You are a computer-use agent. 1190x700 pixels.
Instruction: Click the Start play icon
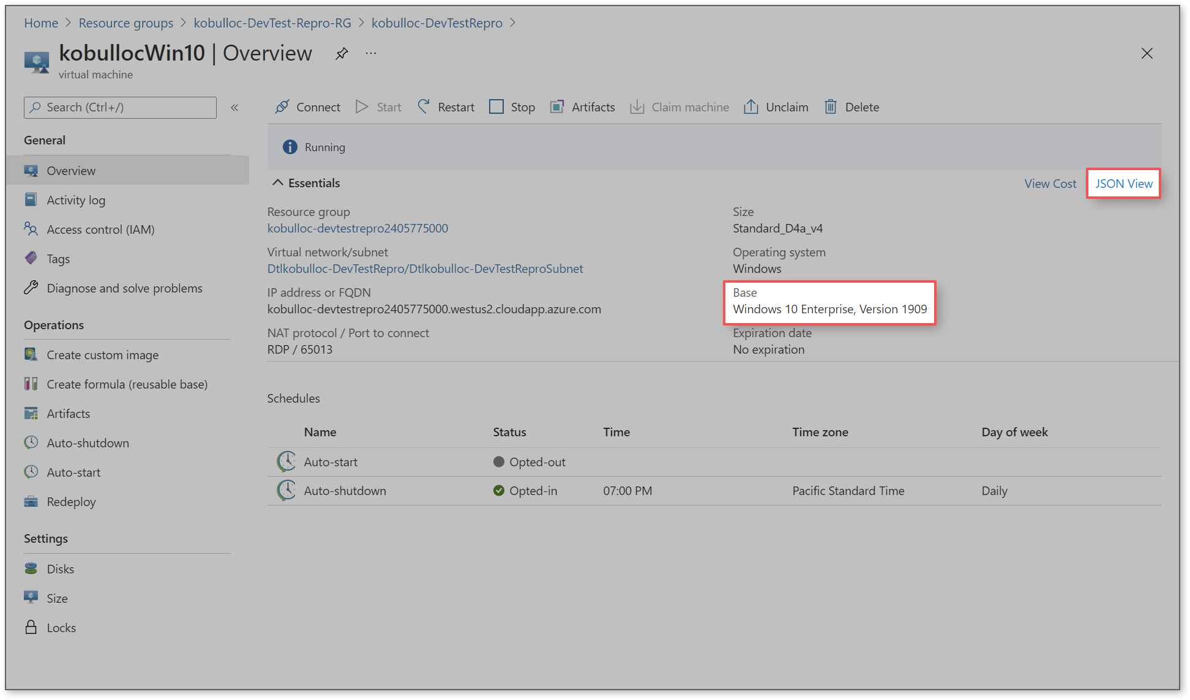click(362, 107)
